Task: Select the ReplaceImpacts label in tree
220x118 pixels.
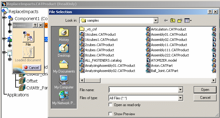Action: point(24,12)
